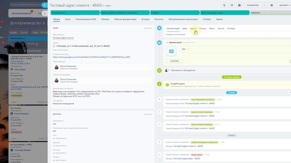Click the chat bubble icon beside envelope
Viewport: 291px width, 163px height.
point(240,5)
